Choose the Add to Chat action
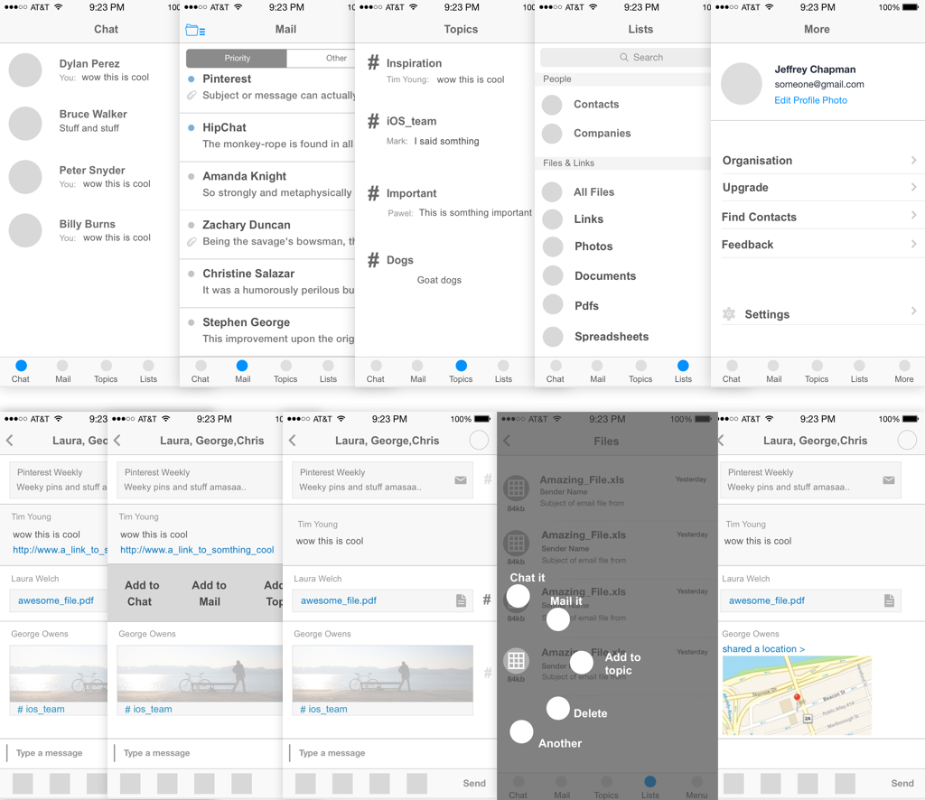 142,593
